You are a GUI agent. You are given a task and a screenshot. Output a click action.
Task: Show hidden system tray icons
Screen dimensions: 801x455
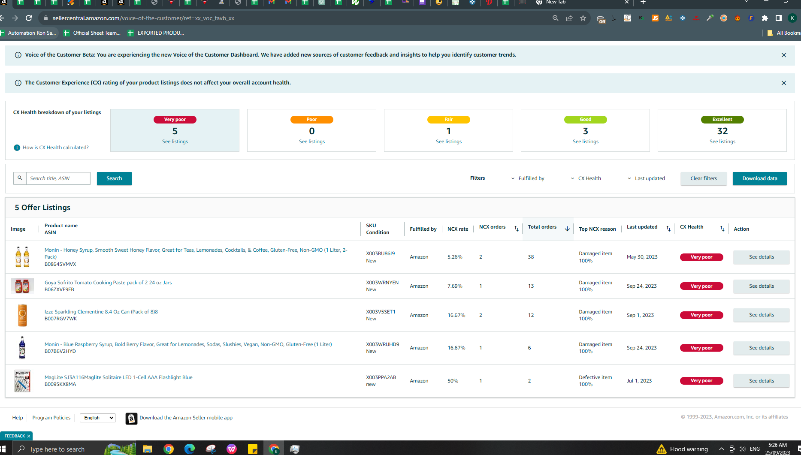pos(721,449)
